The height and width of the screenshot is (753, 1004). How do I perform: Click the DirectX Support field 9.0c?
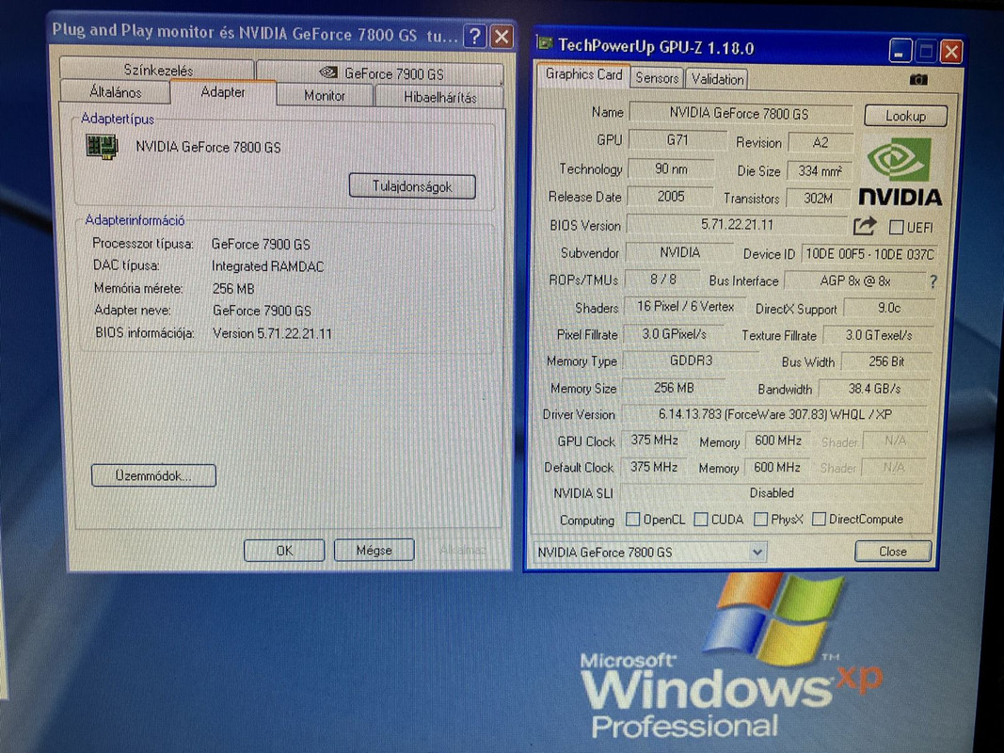coord(889,308)
